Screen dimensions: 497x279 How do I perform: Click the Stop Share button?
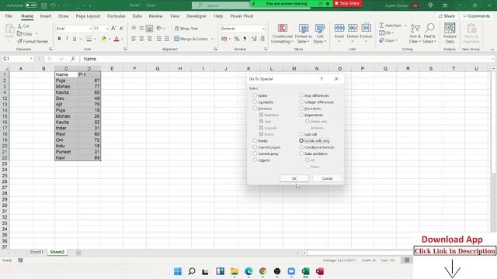tap(347, 3)
